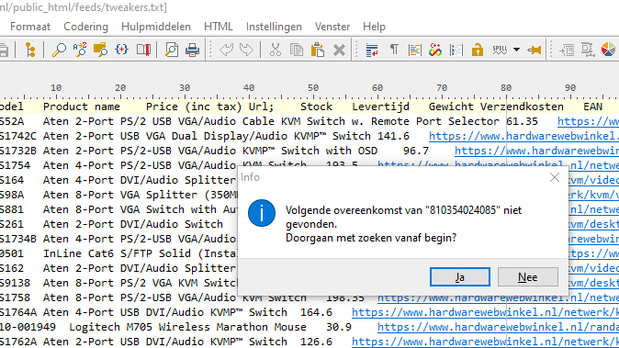Toggle show paragraph marks pilcrow icon
This screenshot has width=619, height=348.
tap(394, 50)
